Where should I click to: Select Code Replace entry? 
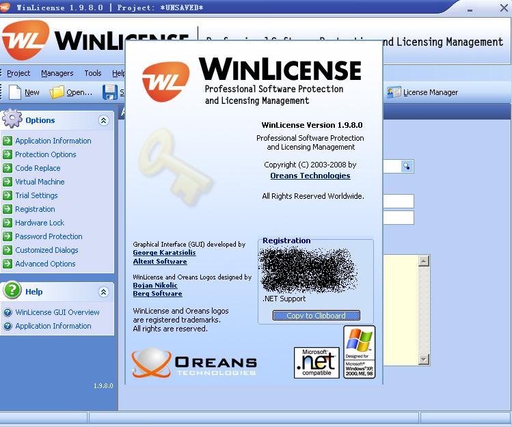[x=38, y=168]
